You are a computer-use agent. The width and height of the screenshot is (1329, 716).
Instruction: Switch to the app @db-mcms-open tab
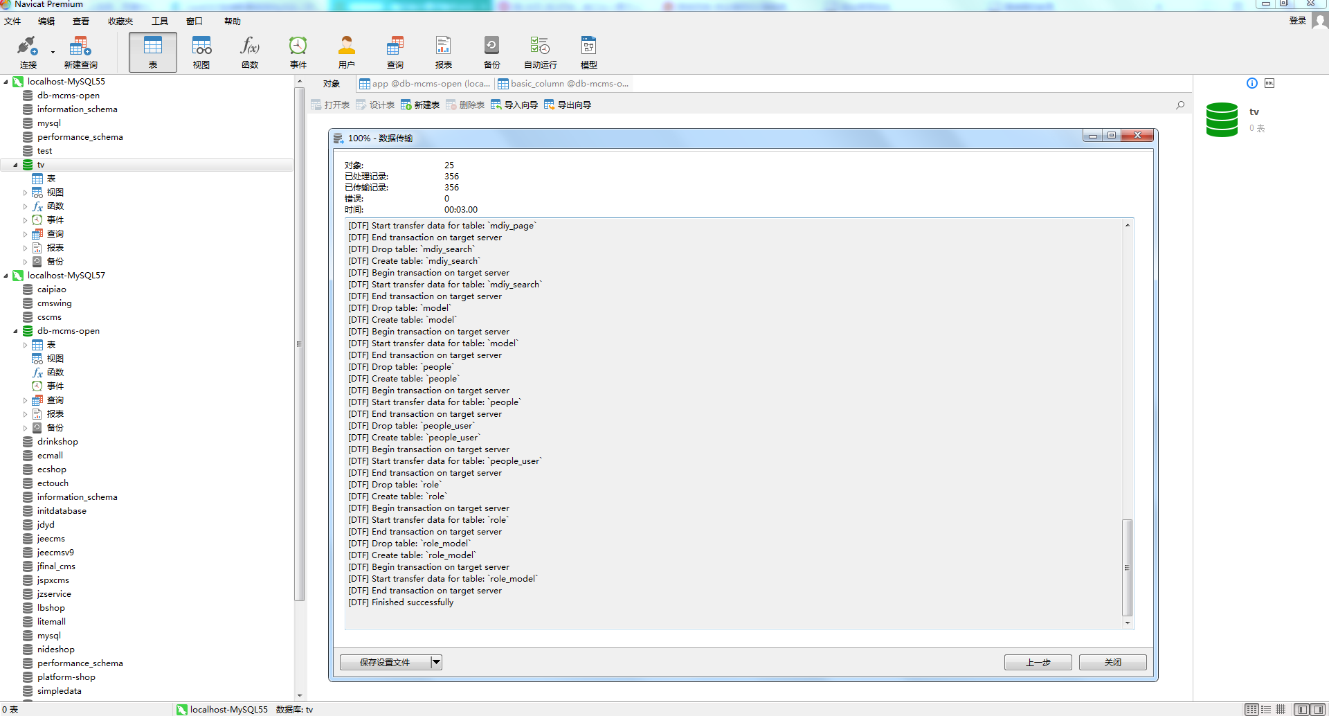click(425, 84)
